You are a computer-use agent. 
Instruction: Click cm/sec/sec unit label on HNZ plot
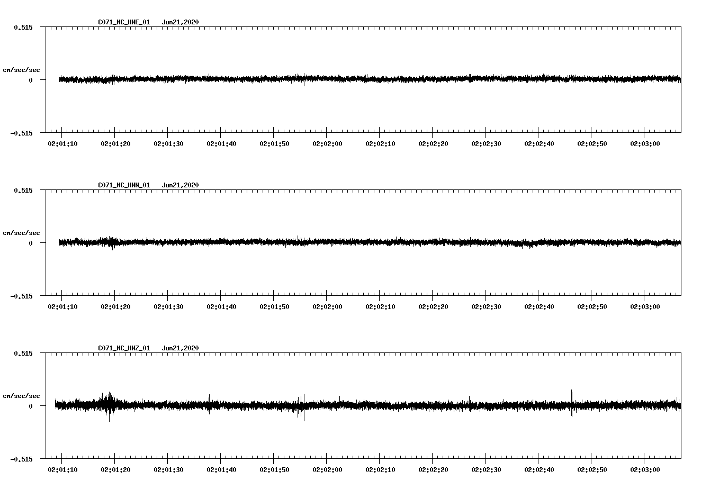pyautogui.click(x=21, y=396)
